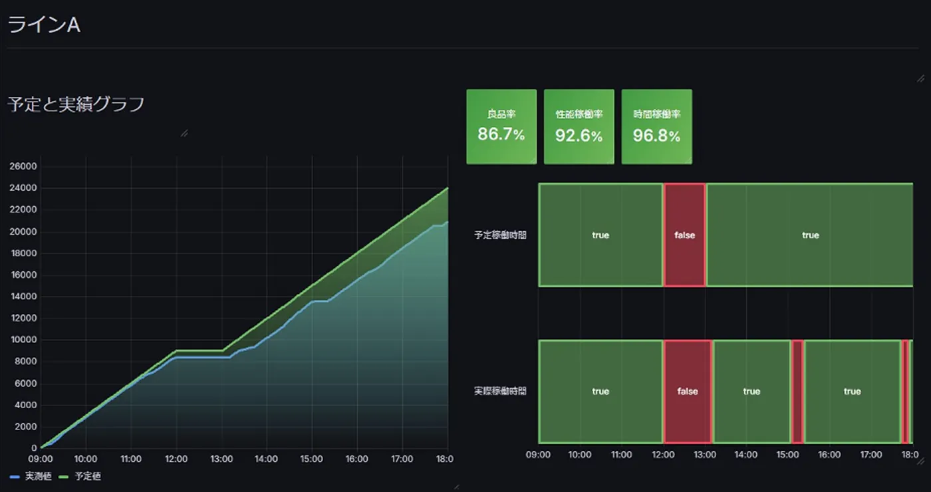Select the 性能稼働率 92.6% stat tile

(x=579, y=126)
